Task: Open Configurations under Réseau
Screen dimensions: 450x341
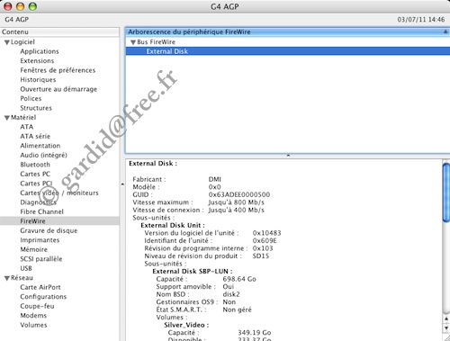Action: [43, 297]
